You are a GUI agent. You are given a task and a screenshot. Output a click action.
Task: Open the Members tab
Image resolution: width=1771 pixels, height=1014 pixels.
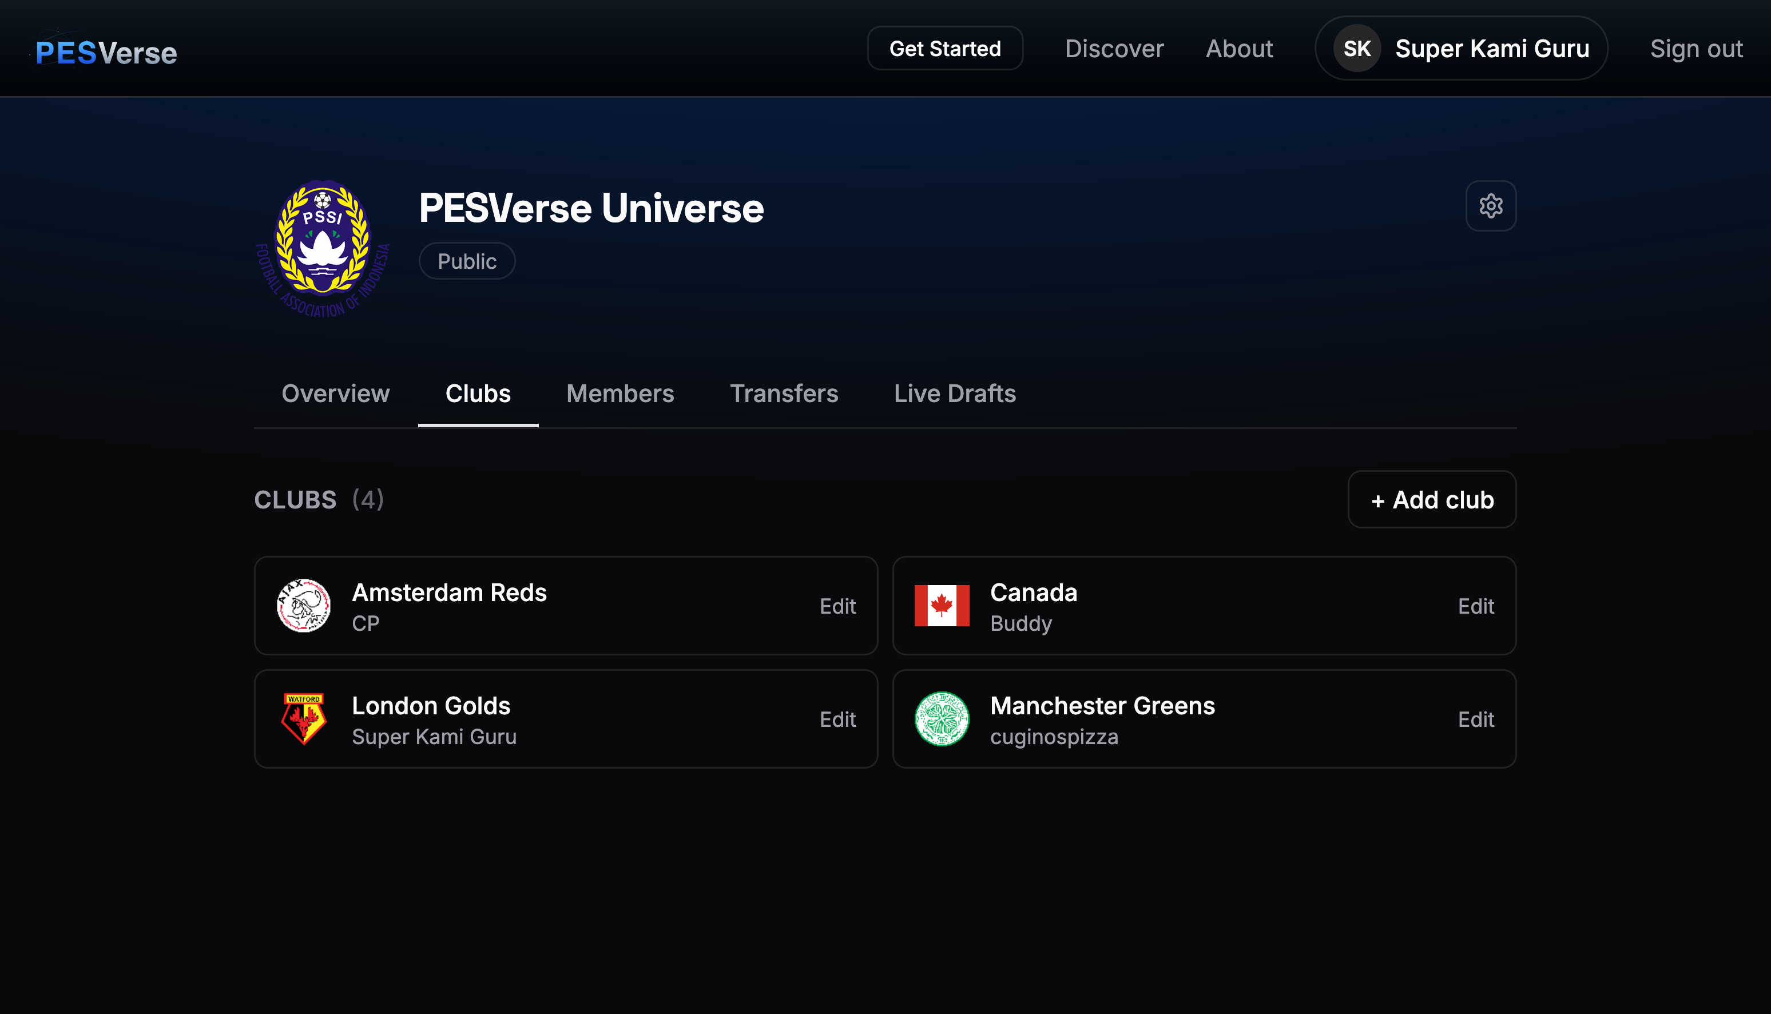pyautogui.click(x=620, y=393)
